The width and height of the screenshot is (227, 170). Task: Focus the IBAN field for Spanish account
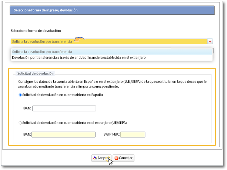[x=64, y=109]
